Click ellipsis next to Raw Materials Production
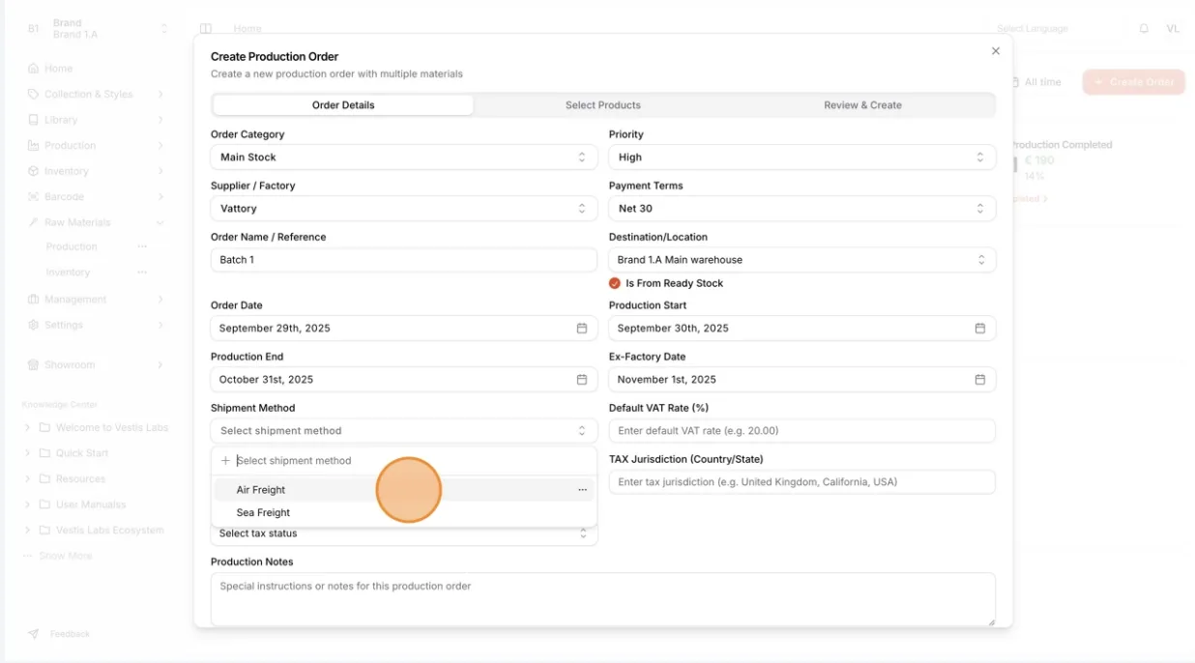Screen dimensions: 1195x663 point(142,247)
